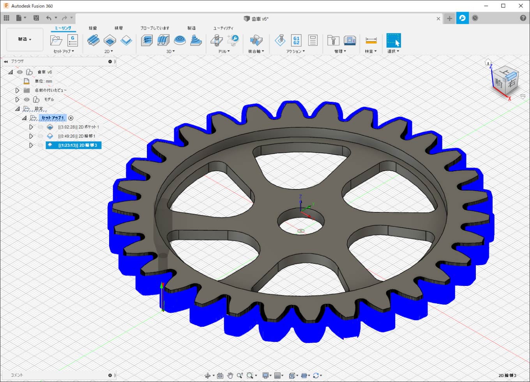This screenshot has width=530, height=382.
Task: Click the Drill operation icon
Action: [216, 40]
